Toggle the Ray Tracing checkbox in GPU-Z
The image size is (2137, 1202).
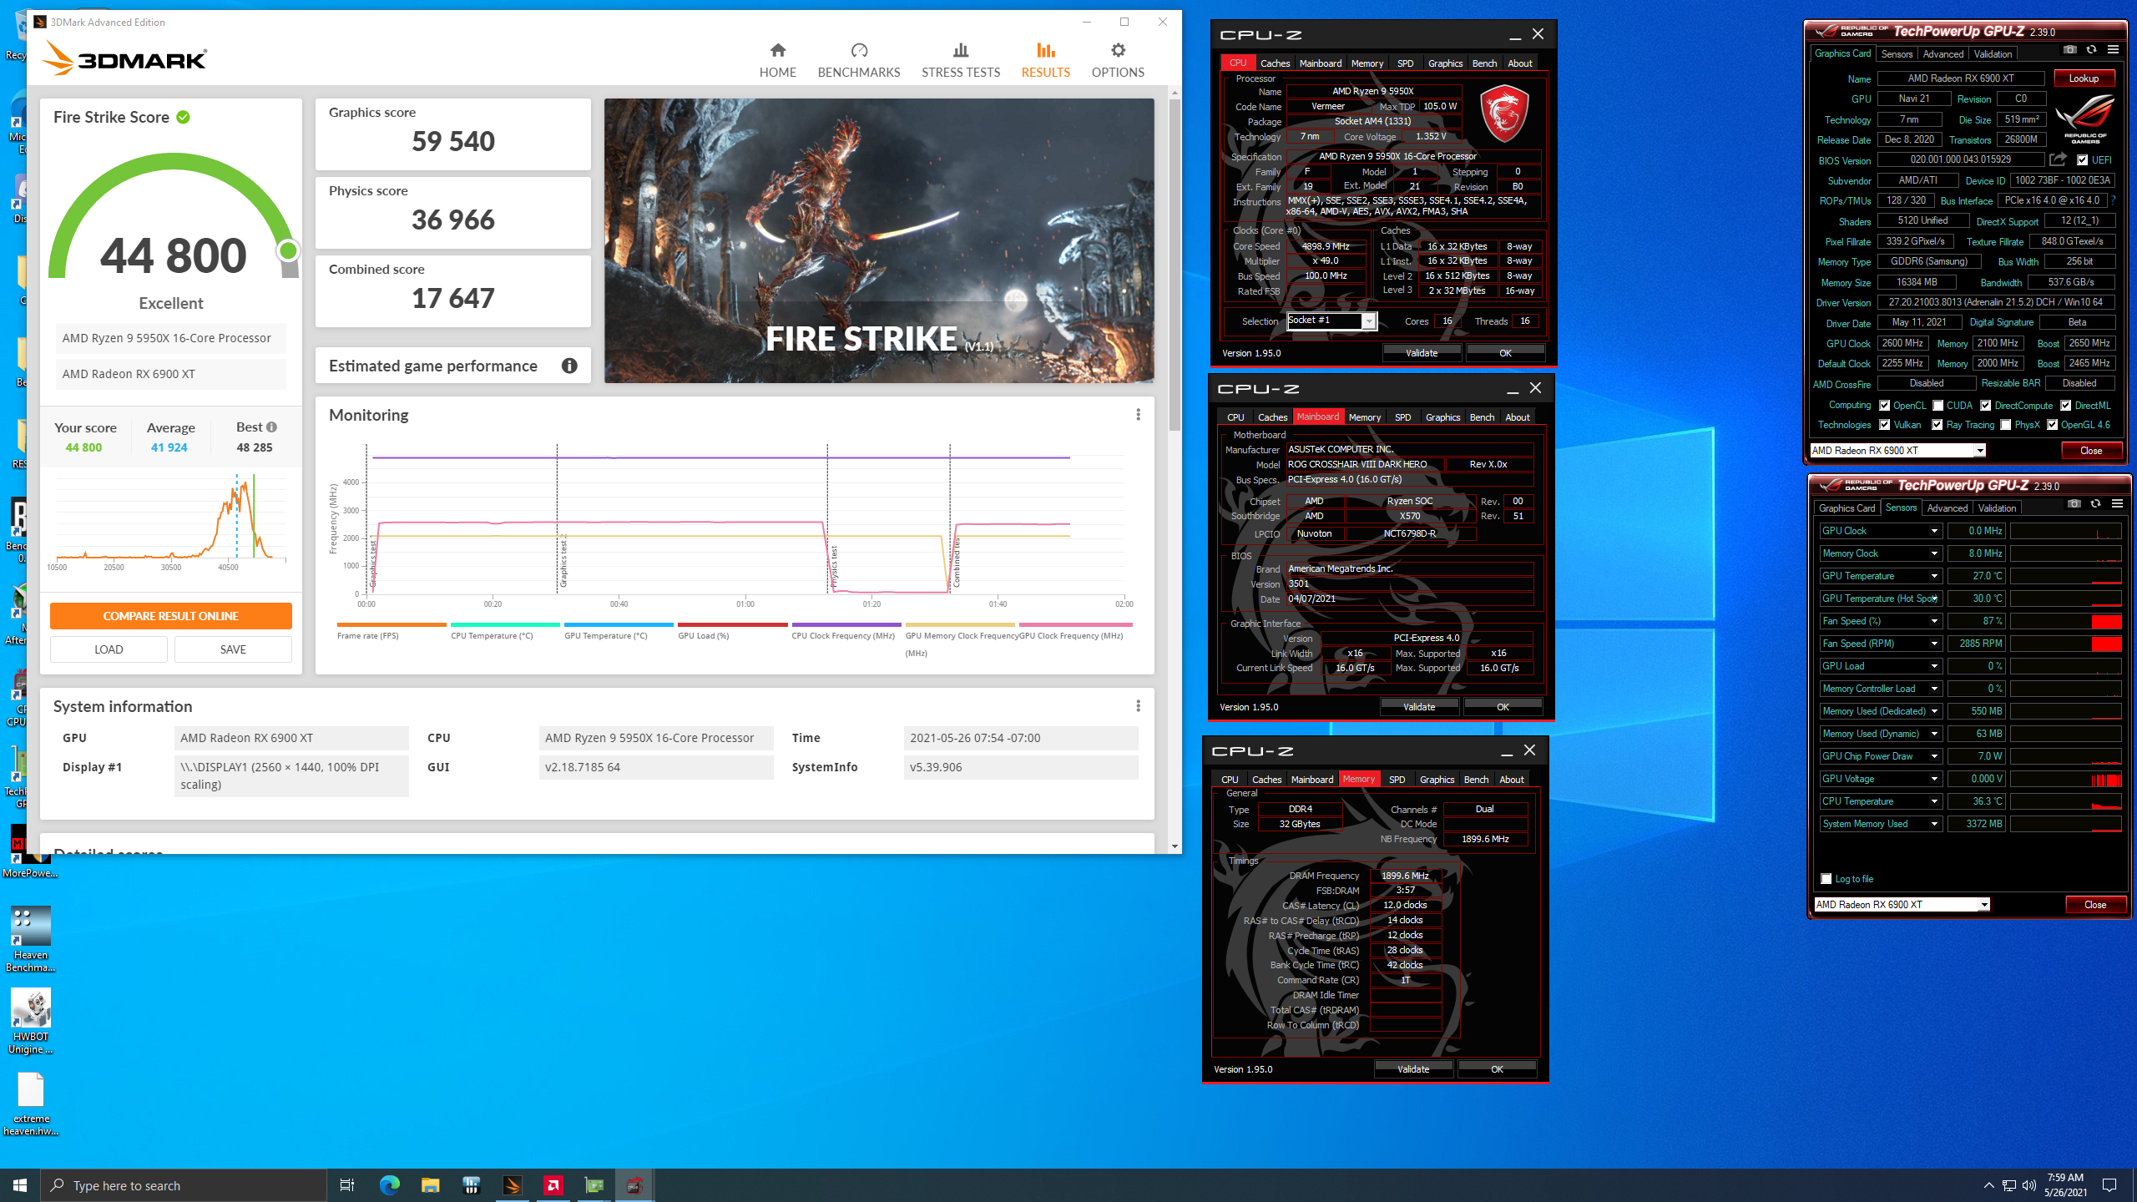coord(1937,425)
